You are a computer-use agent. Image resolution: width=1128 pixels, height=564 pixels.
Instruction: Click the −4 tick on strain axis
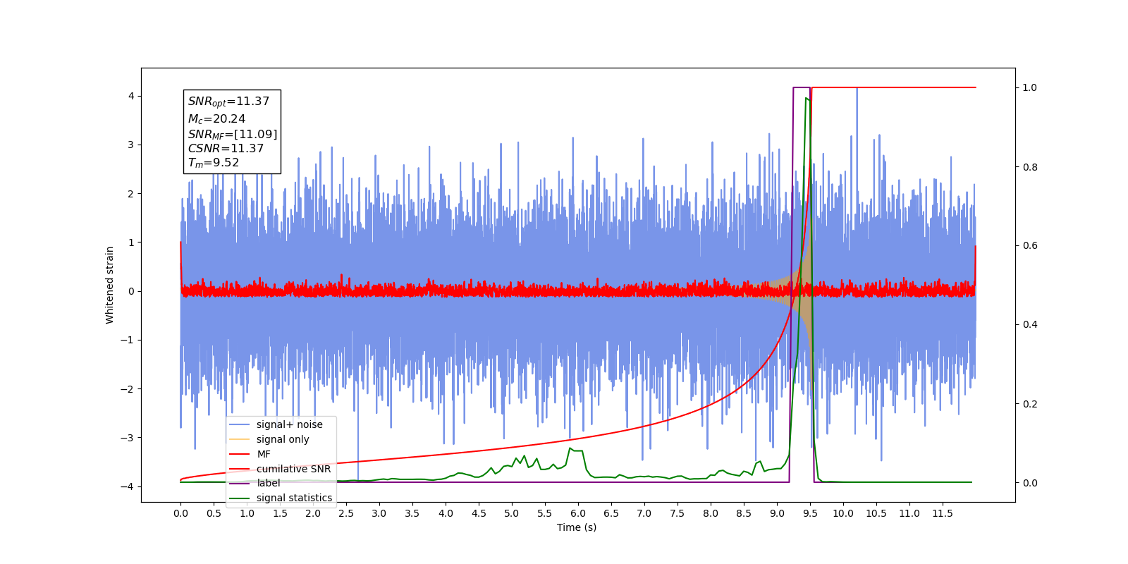(127, 486)
